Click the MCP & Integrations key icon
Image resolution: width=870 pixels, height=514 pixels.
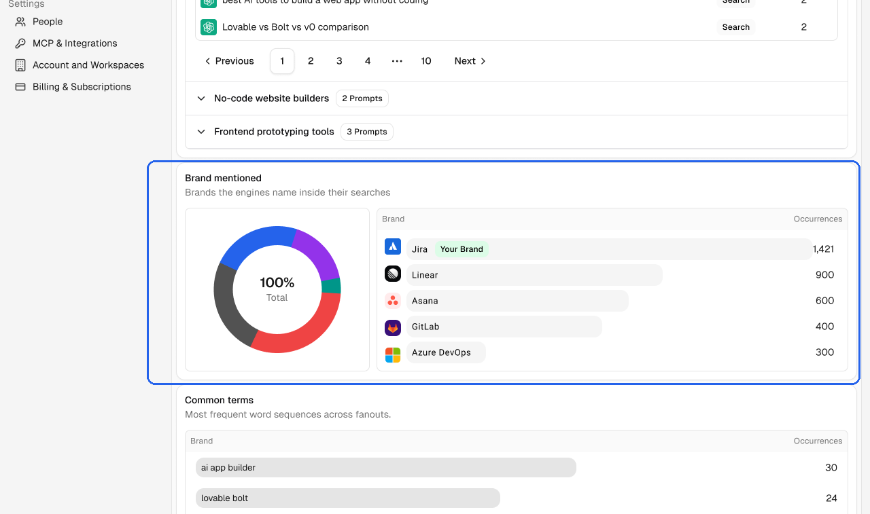(x=20, y=43)
